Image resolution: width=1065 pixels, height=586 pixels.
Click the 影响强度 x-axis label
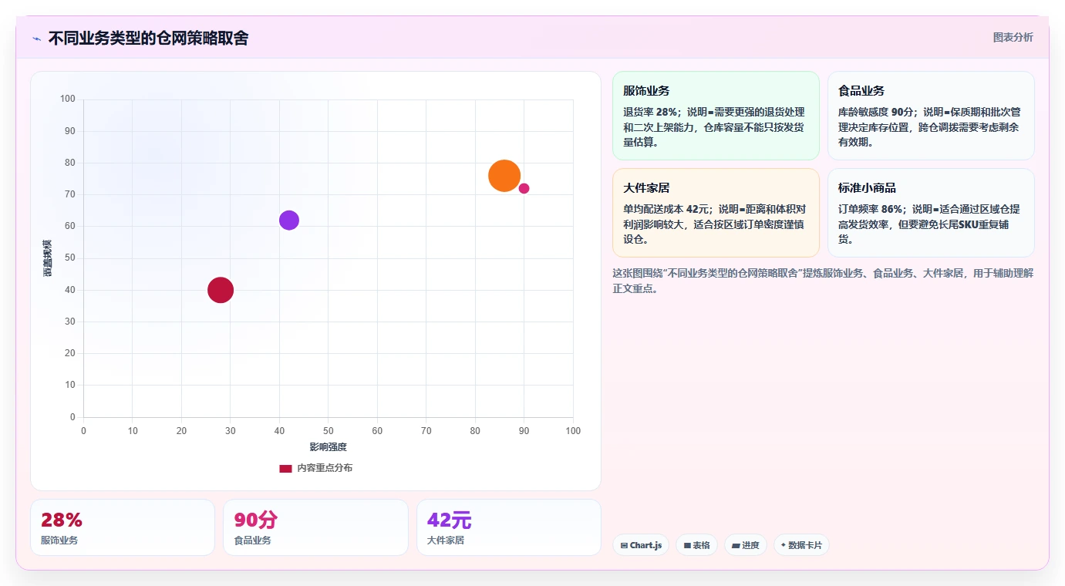(x=328, y=446)
